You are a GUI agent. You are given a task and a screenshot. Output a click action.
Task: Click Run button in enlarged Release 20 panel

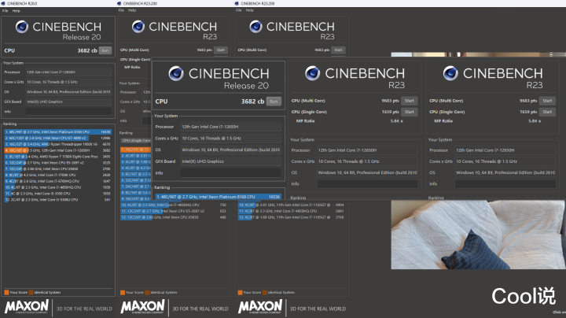click(x=274, y=102)
